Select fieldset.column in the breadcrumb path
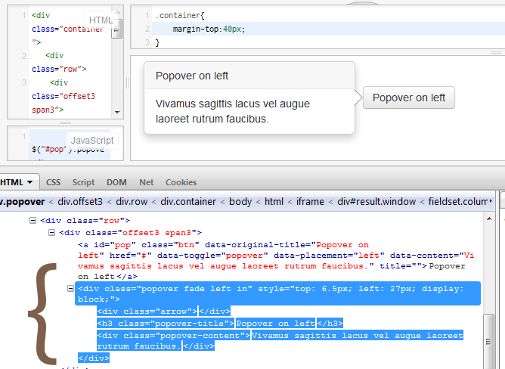 point(457,202)
